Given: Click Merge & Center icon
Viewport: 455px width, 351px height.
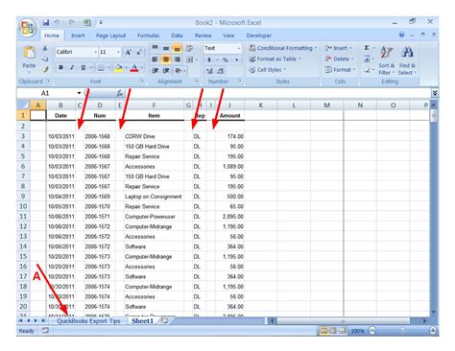Looking at the screenshot, I should (189, 59).
